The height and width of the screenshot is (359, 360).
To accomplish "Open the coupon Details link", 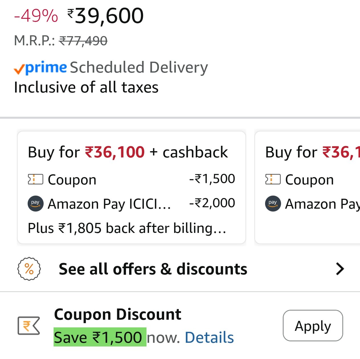I will click(209, 338).
